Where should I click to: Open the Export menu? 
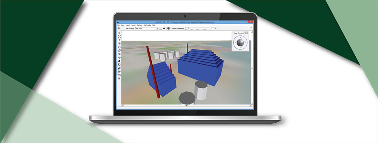coord(133,25)
